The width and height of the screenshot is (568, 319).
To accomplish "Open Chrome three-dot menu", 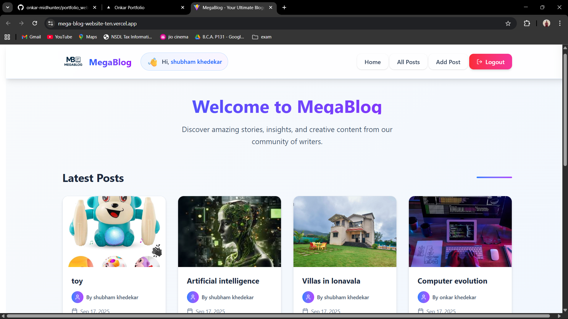I will pos(560,23).
